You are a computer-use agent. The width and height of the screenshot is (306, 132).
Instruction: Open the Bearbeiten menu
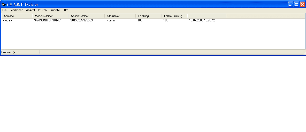[x=16, y=10]
